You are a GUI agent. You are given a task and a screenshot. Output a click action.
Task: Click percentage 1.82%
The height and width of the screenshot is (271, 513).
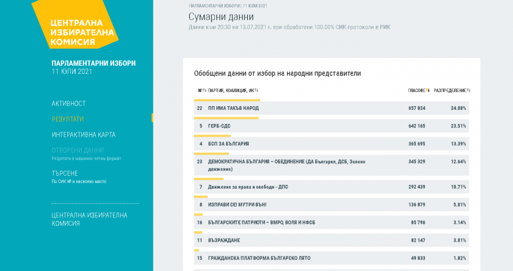(x=460, y=258)
